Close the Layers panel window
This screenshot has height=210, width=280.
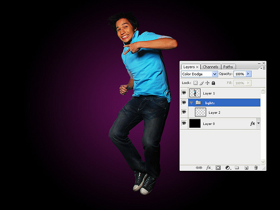coord(264,63)
